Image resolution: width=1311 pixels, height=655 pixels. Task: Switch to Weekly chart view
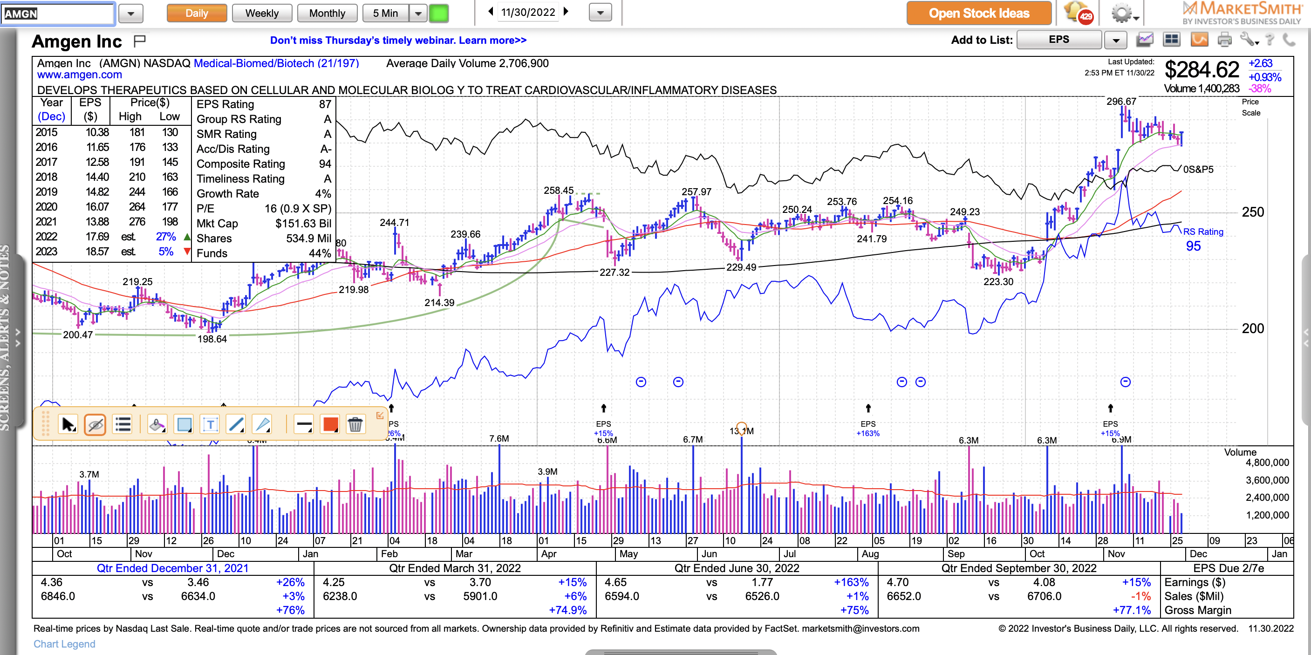tap(261, 13)
